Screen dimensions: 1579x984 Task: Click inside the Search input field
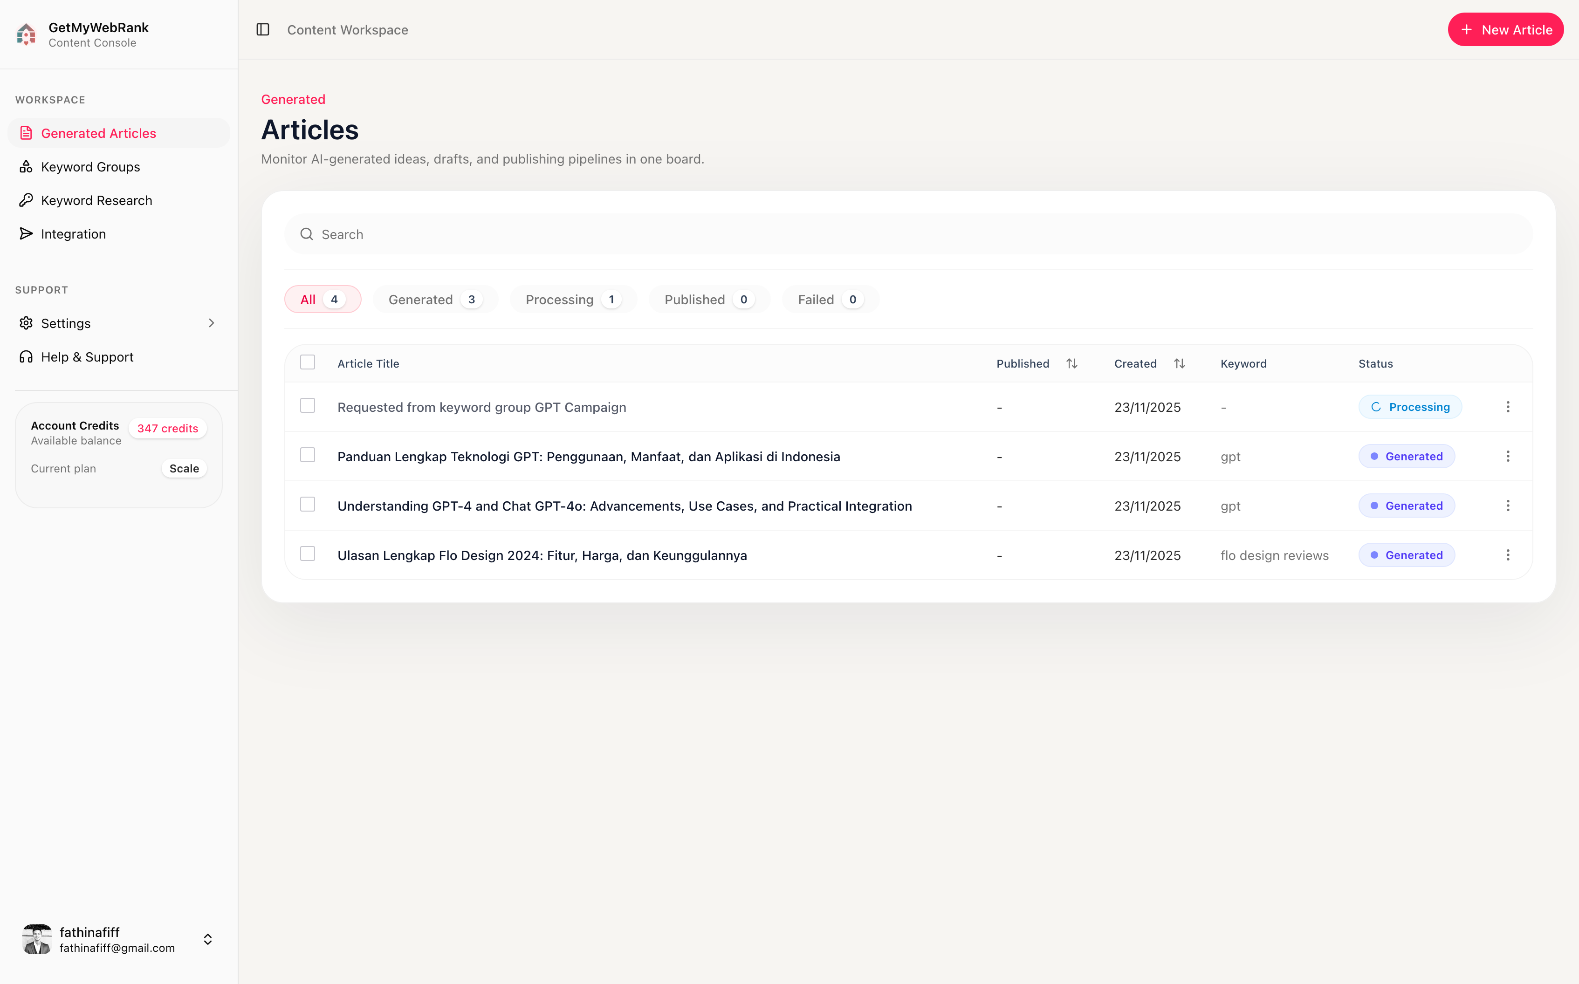tap(651, 233)
